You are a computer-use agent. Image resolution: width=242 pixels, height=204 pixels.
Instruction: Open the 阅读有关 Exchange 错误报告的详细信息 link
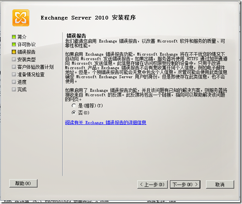coord(106,122)
